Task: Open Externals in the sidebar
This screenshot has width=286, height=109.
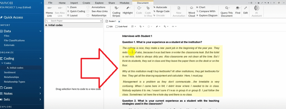Action: click(9, 45)
